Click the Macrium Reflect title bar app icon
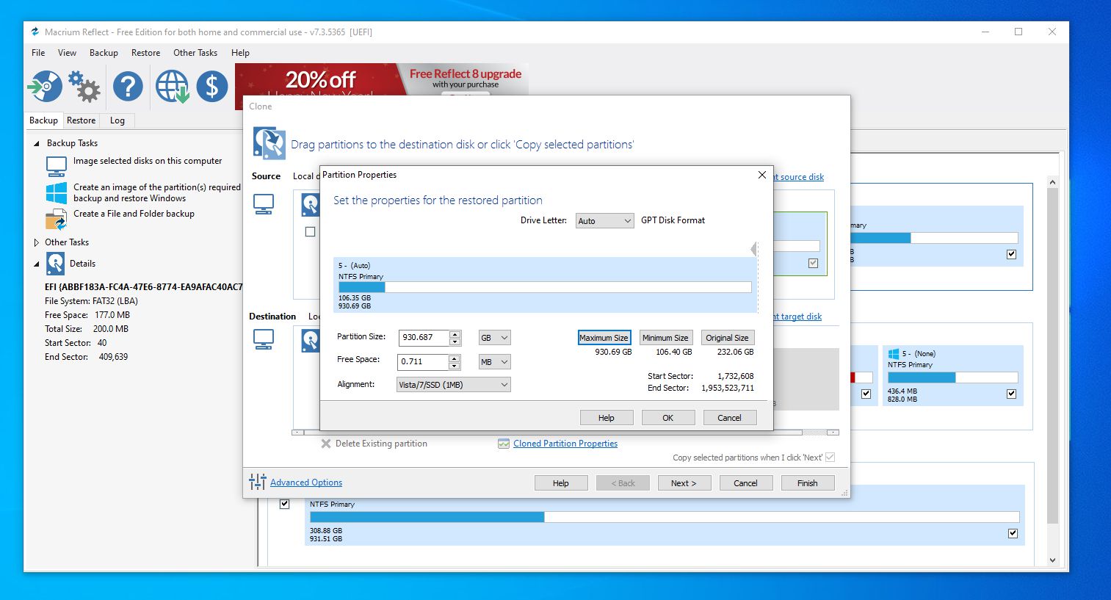Screen dimensions: 1111x600 coord(35,32)
